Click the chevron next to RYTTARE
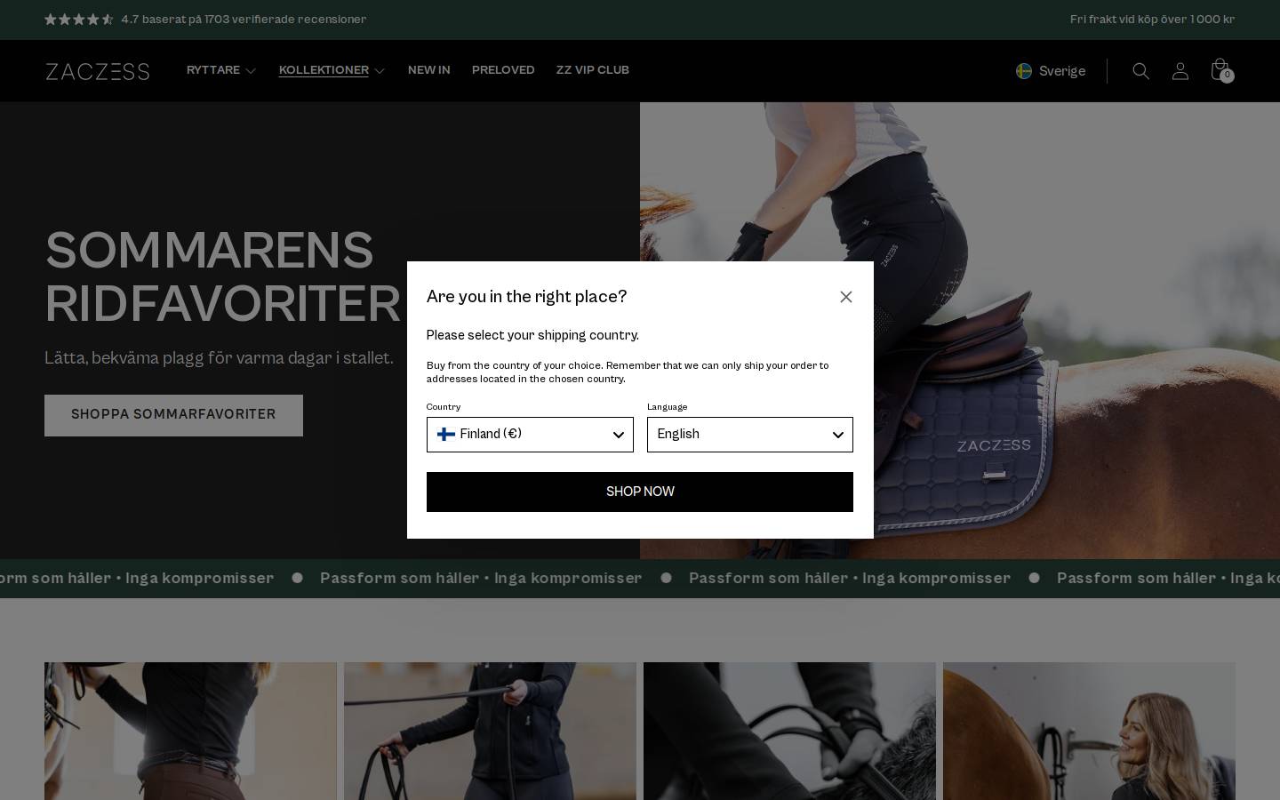The image size is (1280, 800). (251, 71)
